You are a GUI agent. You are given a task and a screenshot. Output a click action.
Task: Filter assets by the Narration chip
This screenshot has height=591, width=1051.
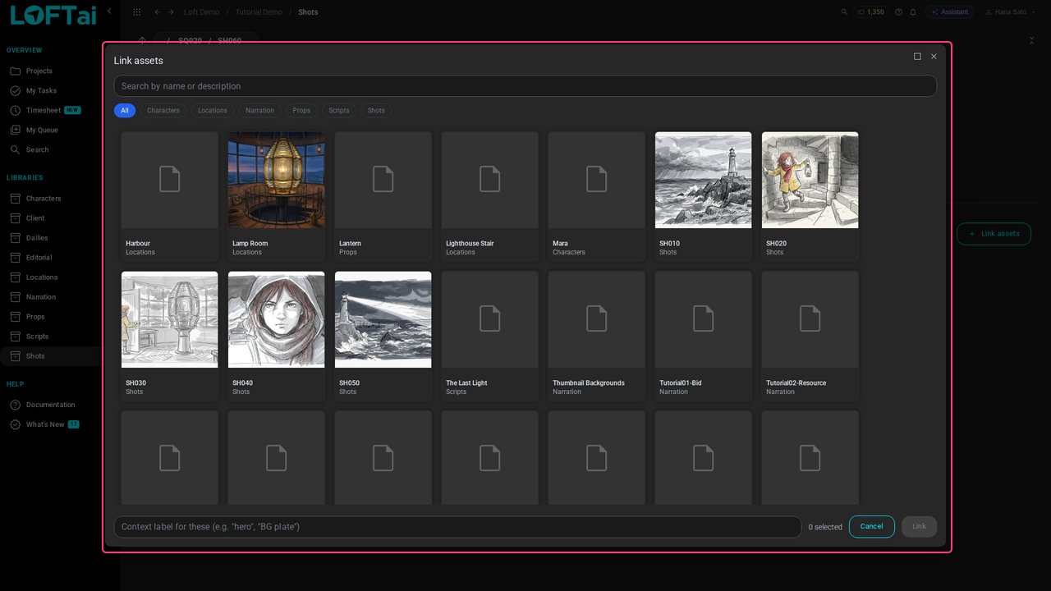259,111
